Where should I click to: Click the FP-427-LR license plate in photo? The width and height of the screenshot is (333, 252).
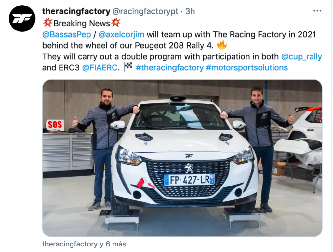pos(189,180)
